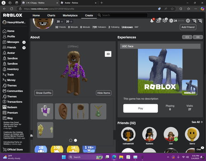Open Inventory from the sidebar
This screenshot has height=161, width=206.
(x=11, y=69)
